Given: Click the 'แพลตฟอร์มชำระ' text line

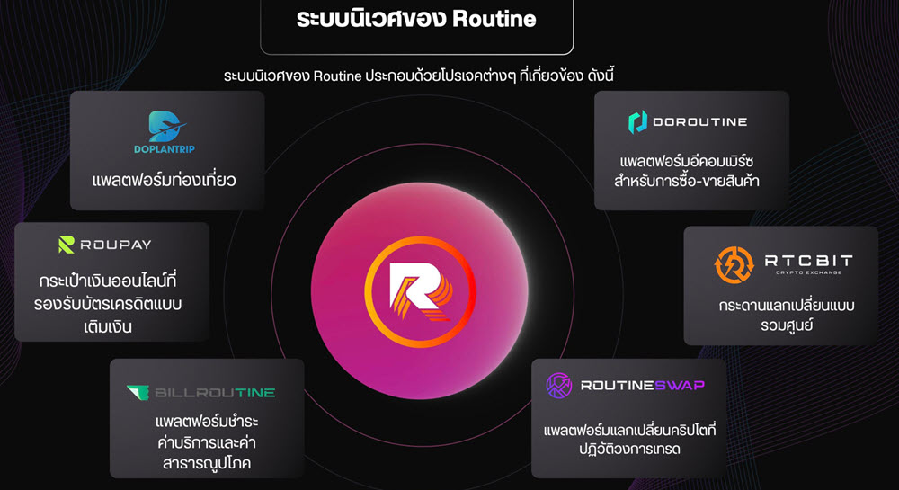Looking at the screenshot, I should click(x=207, y=422).
